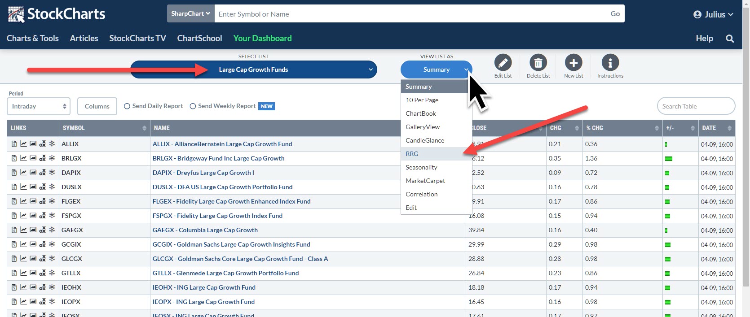Image resolution: width=750 pixels, height=317 pixels.
Task: Open the Period Intraday dropdown
Action: 39,106
